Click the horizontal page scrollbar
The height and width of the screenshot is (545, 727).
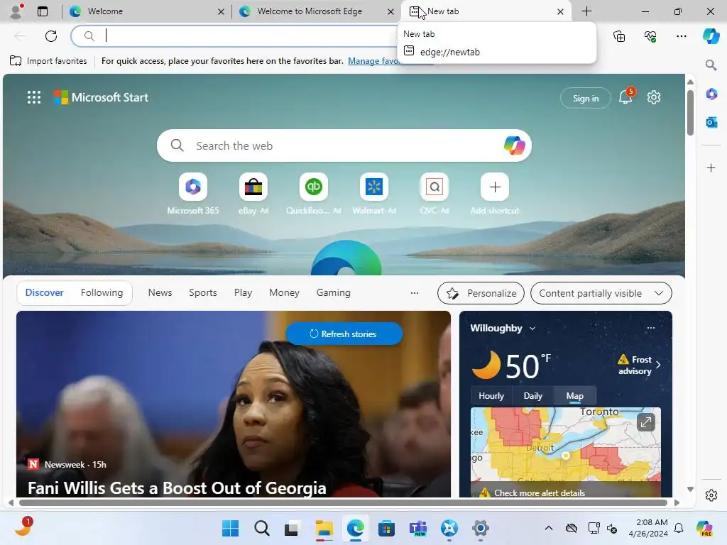pos(343,502)
